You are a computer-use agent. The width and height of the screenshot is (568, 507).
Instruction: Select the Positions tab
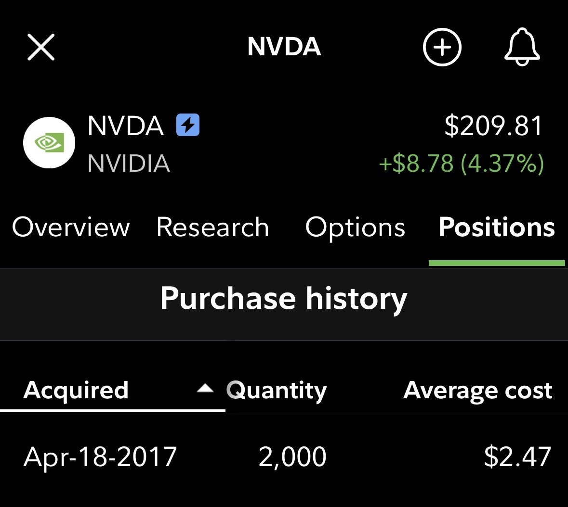(x=497, y=227)
